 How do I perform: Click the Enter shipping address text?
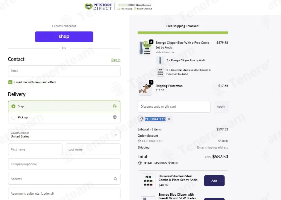[213, 147]
